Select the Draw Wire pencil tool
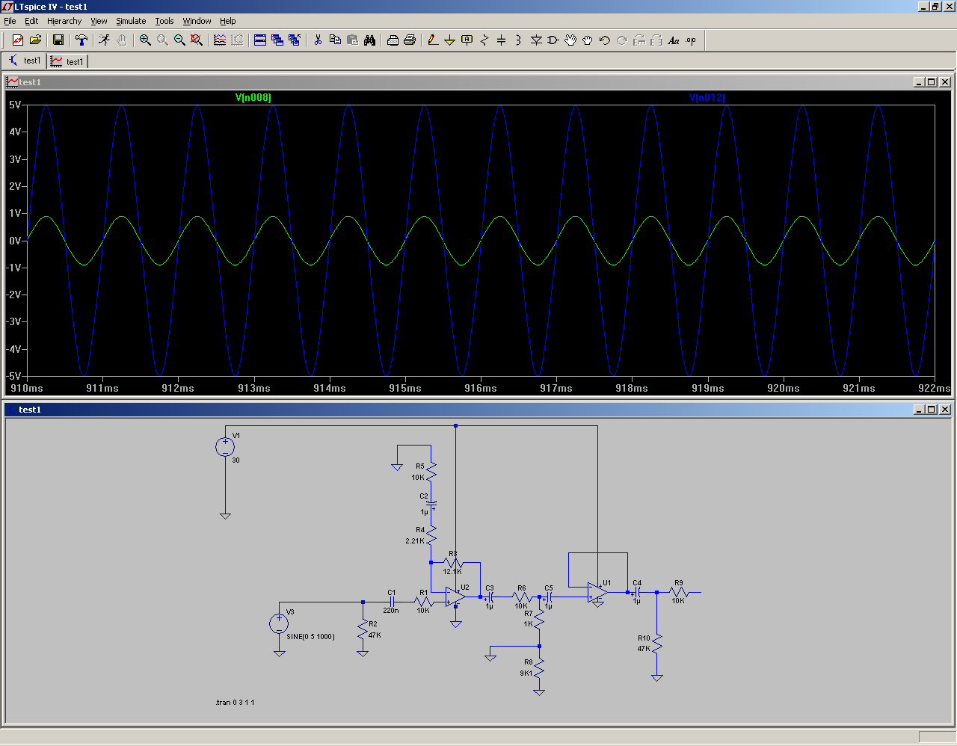The image size is (957, 746). pos(432,40)
